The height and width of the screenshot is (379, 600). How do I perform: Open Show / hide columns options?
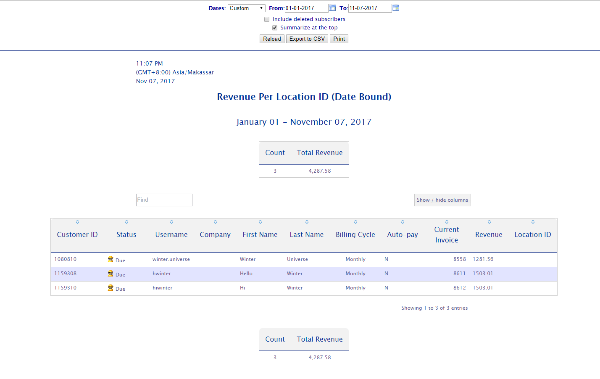click(442, 200)
